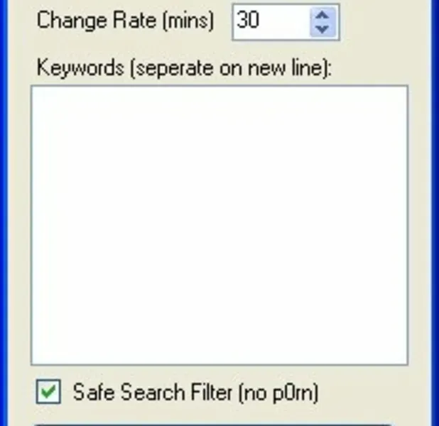Click the Change Rate (mins) label
Screen dimensions: 439x426
point(125,21)
